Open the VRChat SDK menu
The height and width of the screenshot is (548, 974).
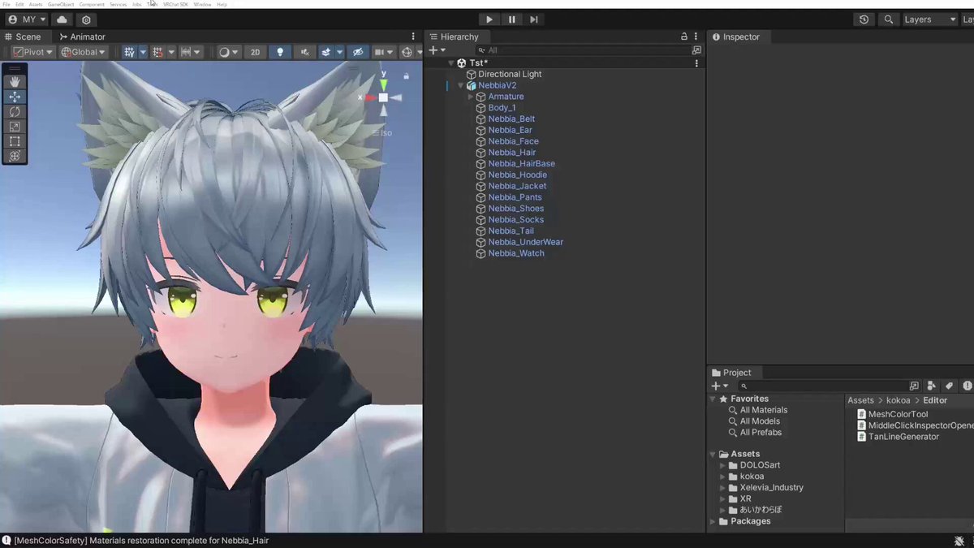tap(176, 4)
